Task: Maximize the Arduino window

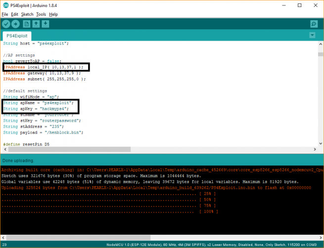Action: [300, 5]
